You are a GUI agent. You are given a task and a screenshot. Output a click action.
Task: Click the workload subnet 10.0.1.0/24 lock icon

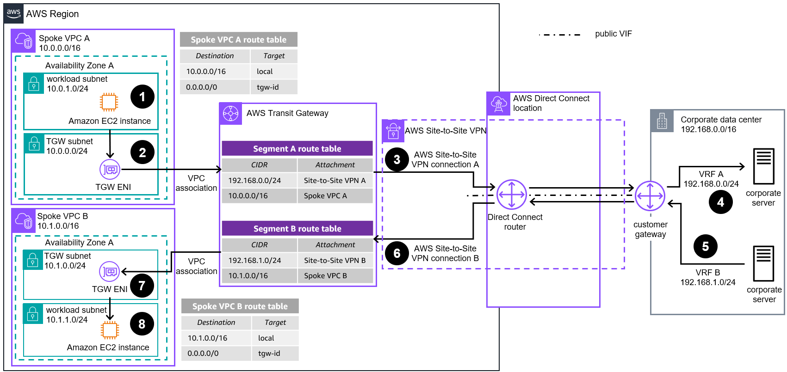point(34,84)
